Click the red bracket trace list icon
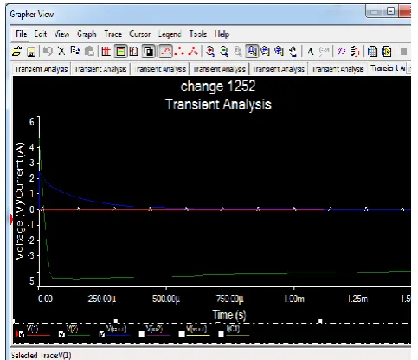Viewport: 418px width, 360px height. click(356, 52)
